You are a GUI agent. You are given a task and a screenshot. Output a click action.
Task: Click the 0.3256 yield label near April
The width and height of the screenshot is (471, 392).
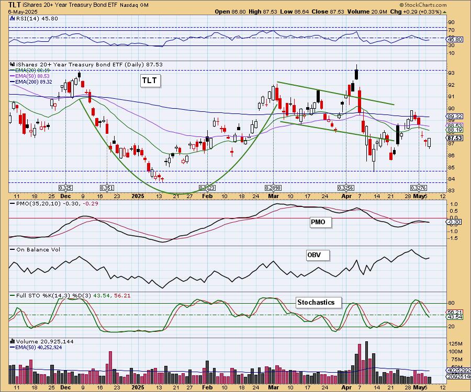point(346,188)
